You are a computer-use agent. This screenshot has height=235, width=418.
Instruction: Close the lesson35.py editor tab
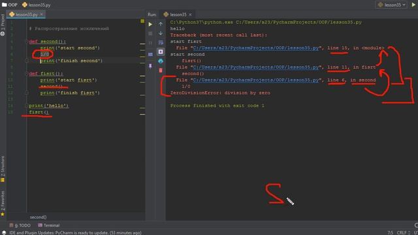(x=42, y=14)
